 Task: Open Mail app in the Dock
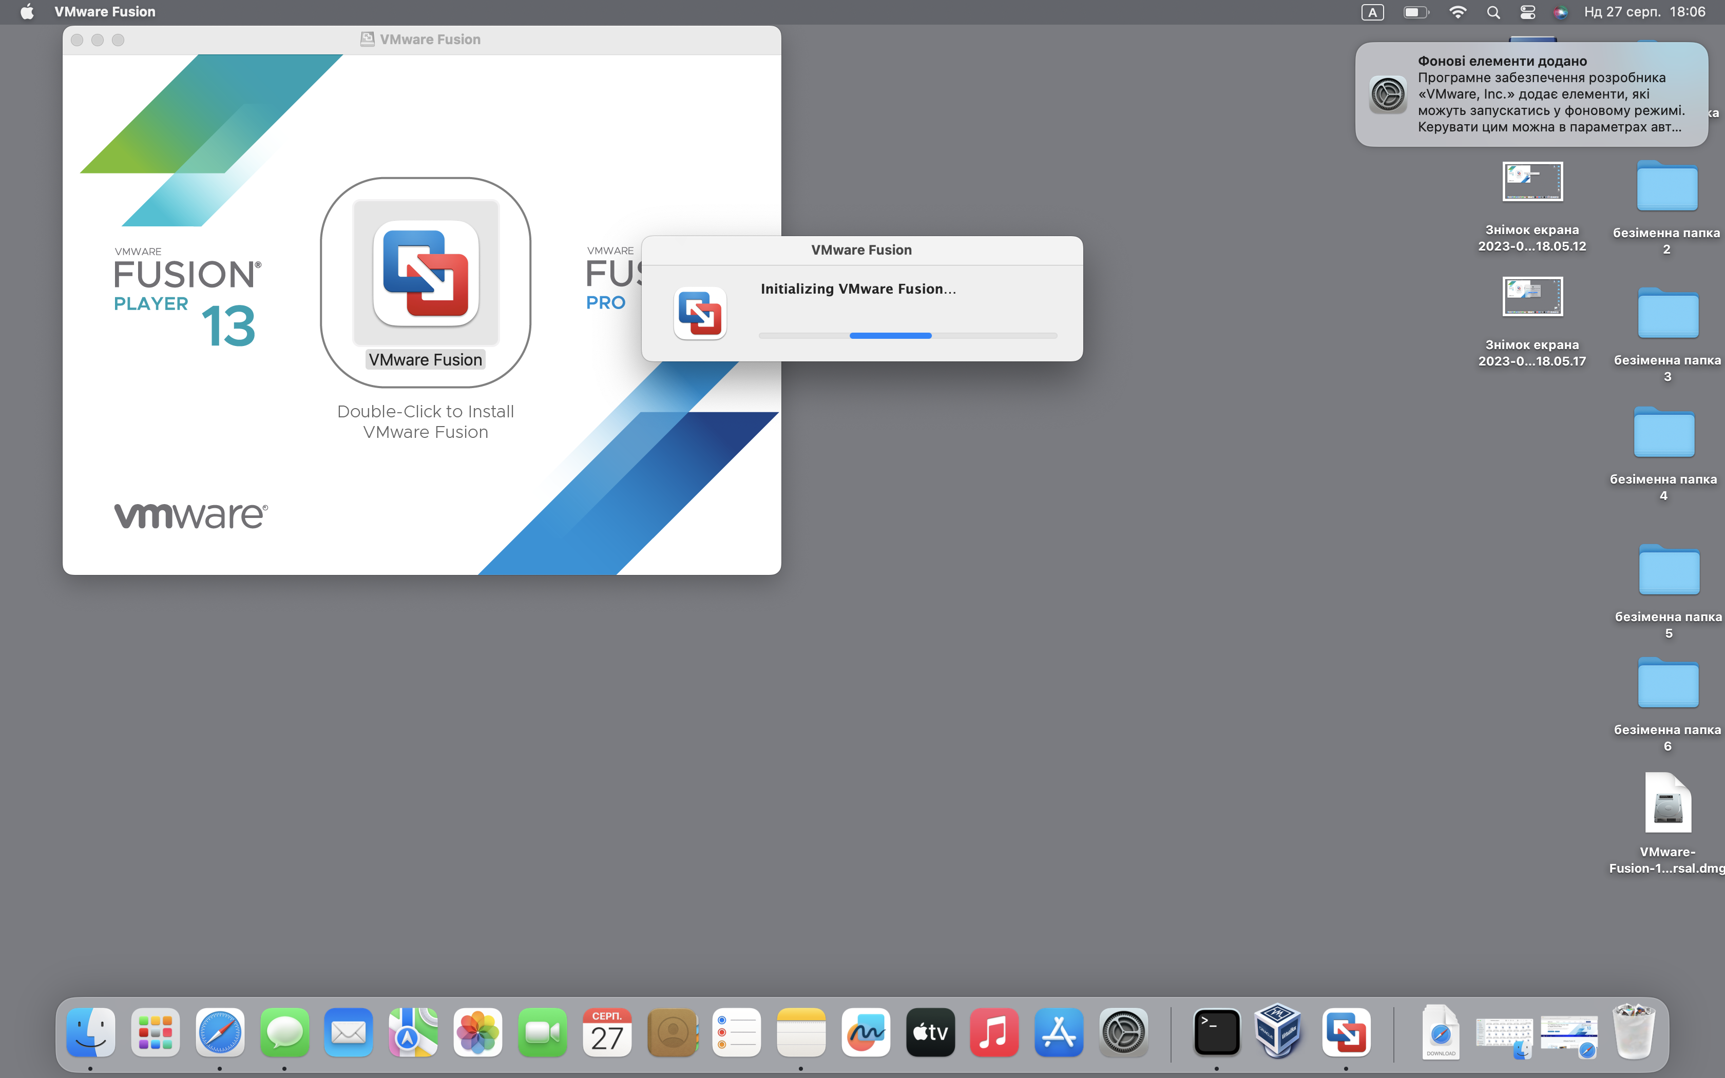[349, 1032]
